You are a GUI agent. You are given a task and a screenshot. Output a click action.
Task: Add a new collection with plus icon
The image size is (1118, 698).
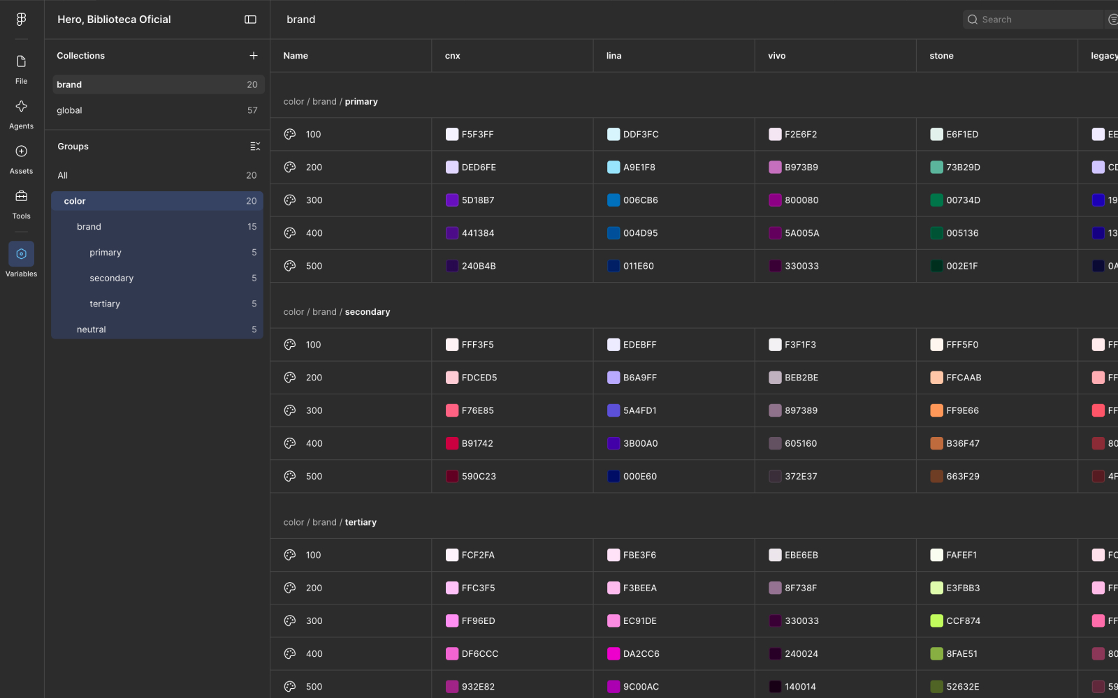(254, 56)
